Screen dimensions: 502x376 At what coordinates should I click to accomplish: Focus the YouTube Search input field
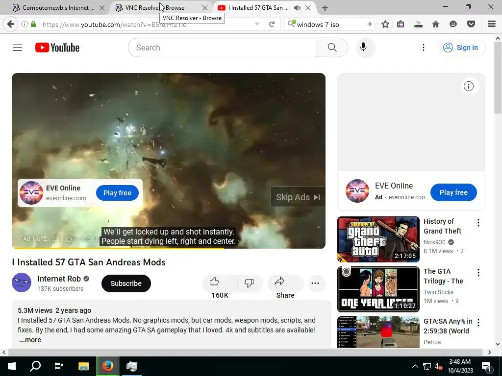[223, 47]
